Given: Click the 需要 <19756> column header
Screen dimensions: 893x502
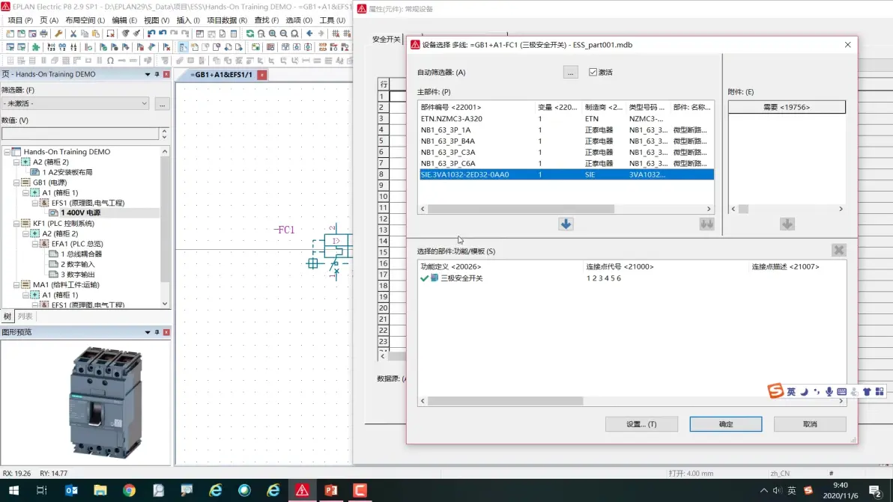Looking at the screenshot, I should pos(787,107).
